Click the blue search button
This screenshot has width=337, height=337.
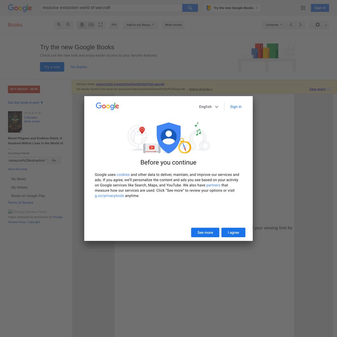point(190,8)
